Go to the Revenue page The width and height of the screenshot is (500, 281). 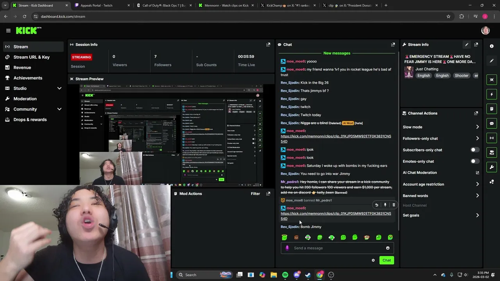click(33, 68)
